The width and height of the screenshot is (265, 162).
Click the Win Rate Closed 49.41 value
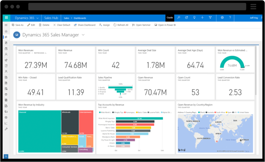36,93
